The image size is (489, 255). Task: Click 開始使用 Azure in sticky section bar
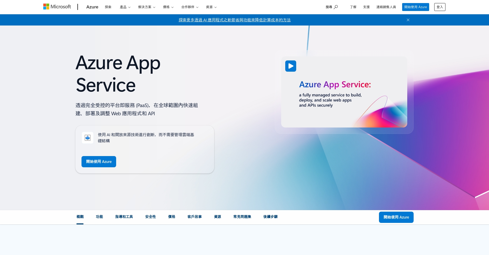[396, 217]
